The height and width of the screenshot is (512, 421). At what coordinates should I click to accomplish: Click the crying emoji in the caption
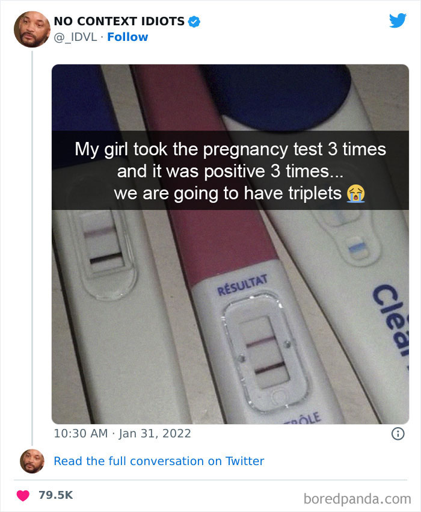(x=355, y=194)
